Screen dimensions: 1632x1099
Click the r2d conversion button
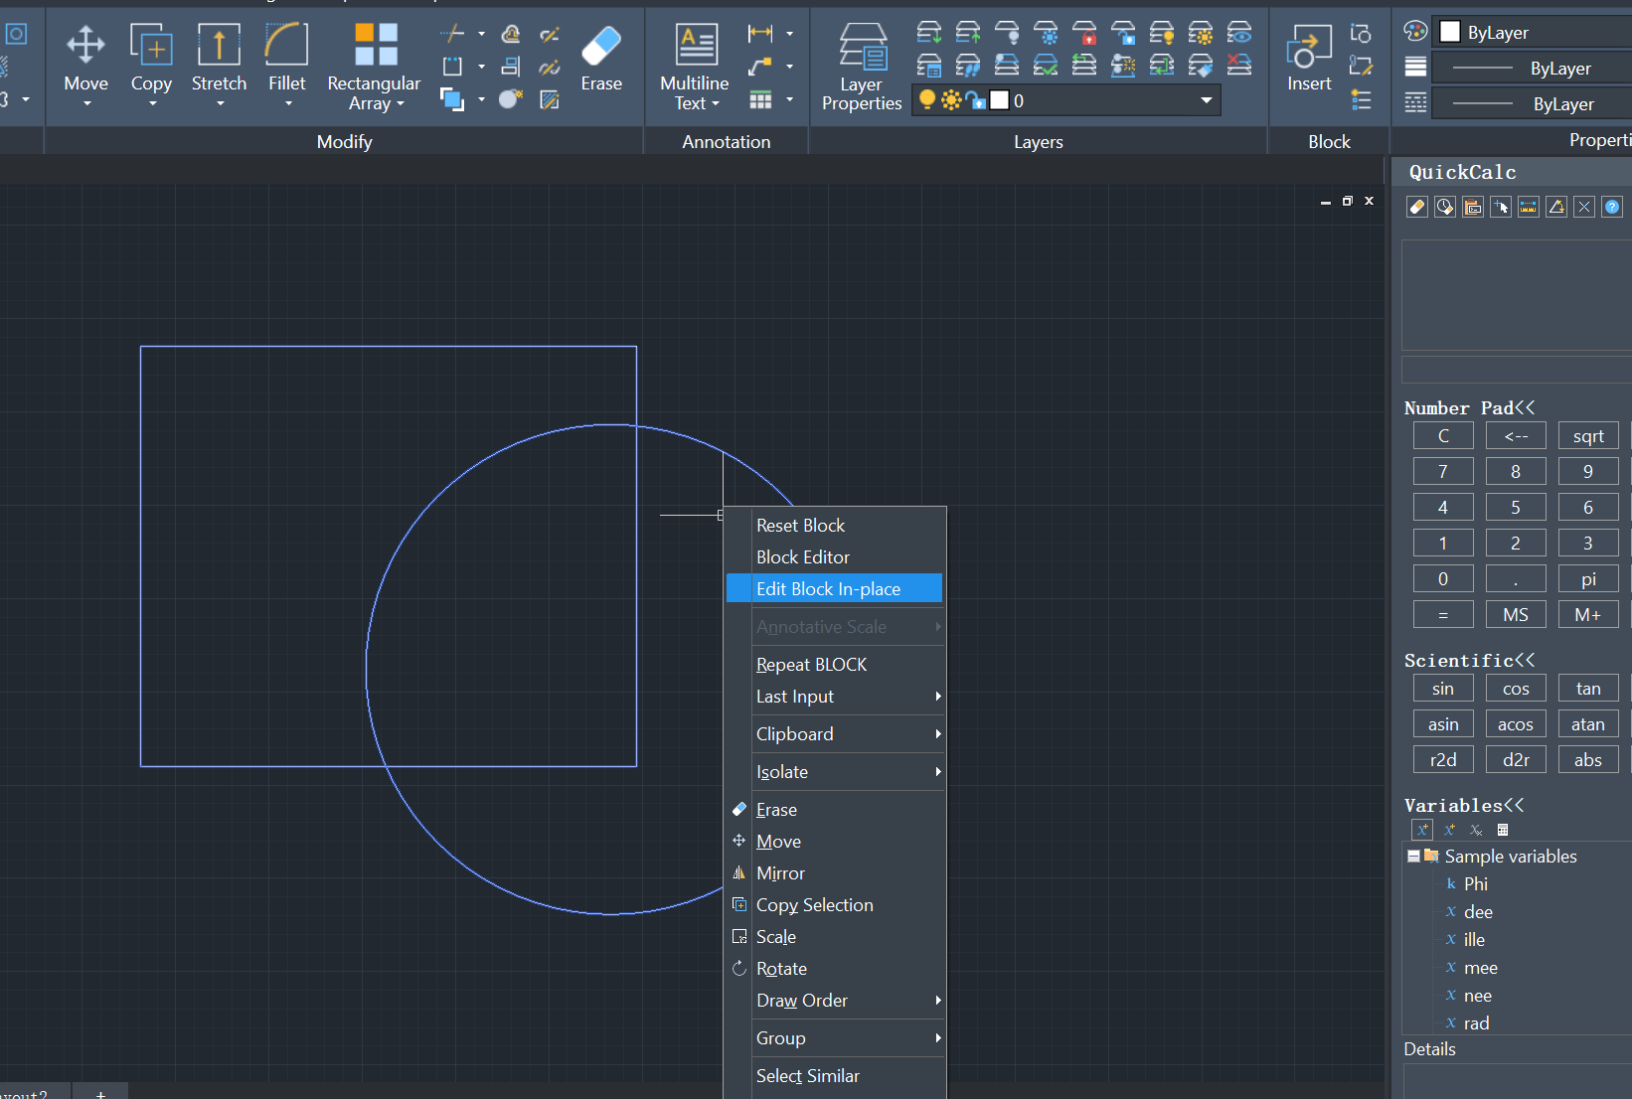click(1443, 759)
